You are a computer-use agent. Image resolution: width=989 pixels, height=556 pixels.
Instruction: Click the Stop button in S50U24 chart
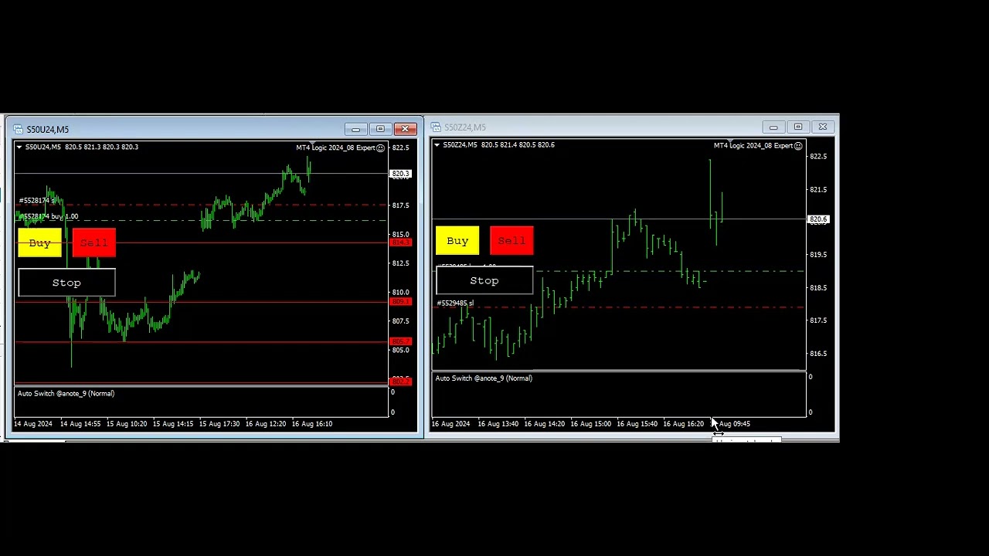tap(66, 283)
